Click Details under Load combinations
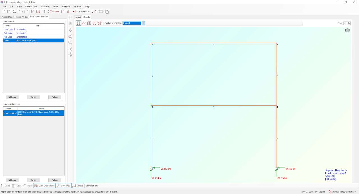The width and height of the screenshot is (359, 194). pyautogui.click(x=34, y=180)
